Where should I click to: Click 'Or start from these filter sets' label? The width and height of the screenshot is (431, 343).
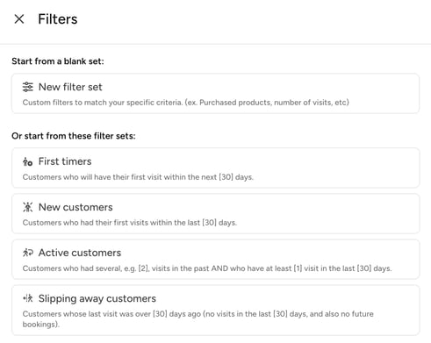[x=74, y=136]
